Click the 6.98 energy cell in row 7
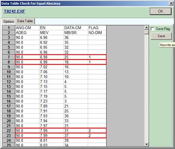The width and height of the screenshot is (175, 149). (x=52, y=57)
